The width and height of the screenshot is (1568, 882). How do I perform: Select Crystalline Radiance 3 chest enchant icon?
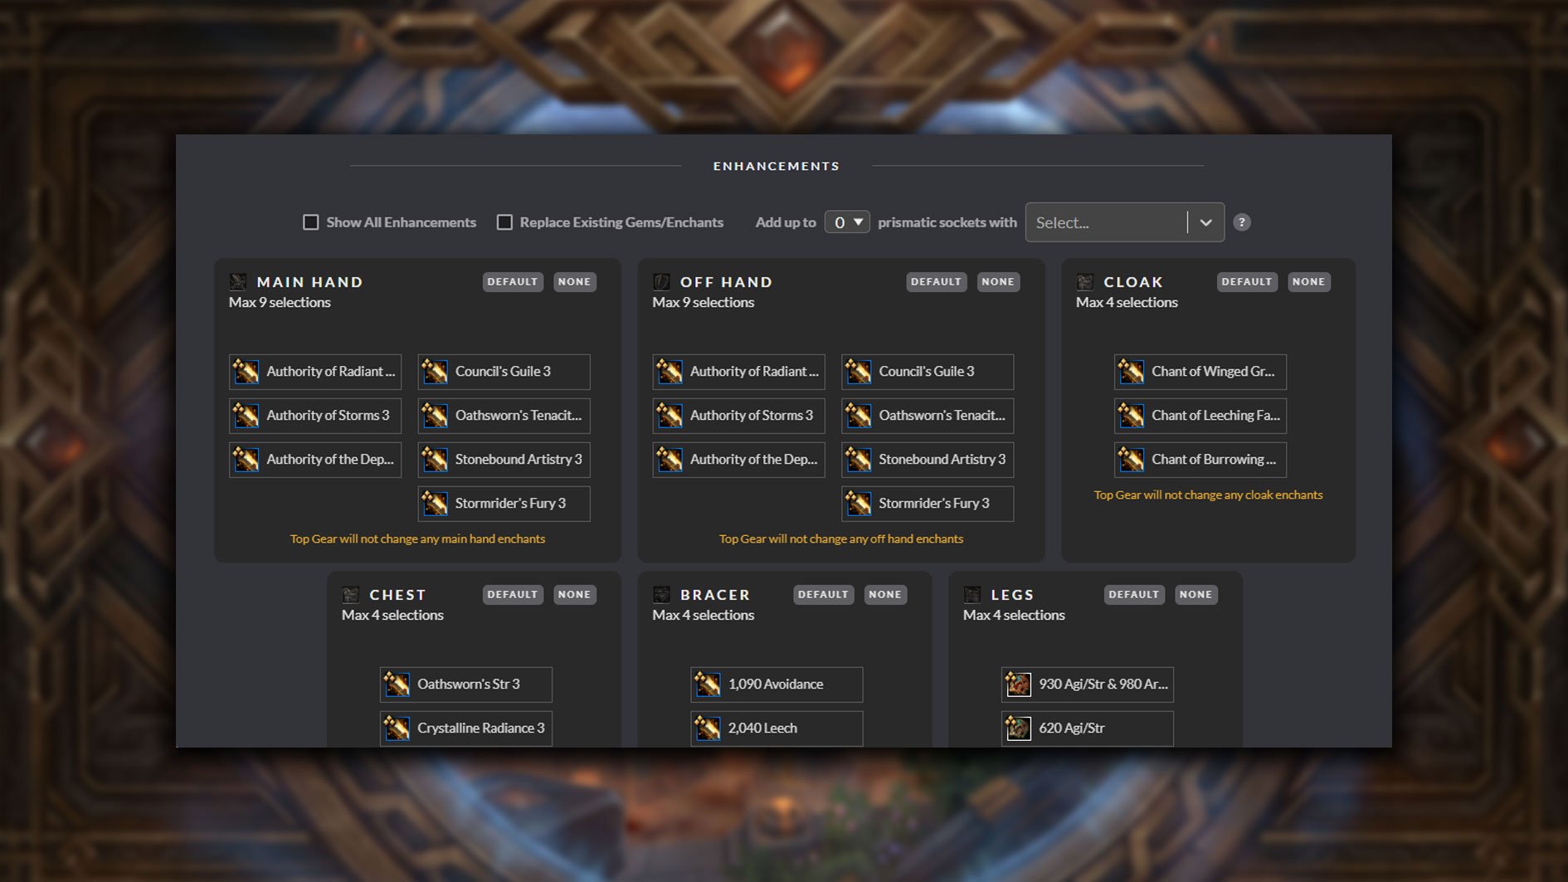click(397, 729)
